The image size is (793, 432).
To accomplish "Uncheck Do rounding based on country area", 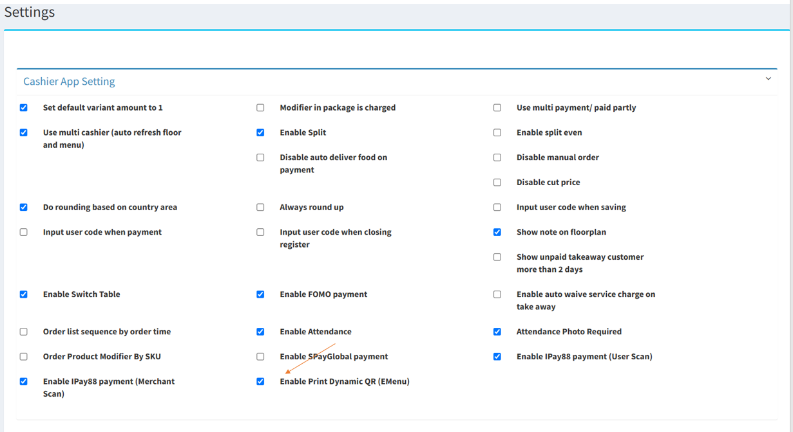I will [24, 208].
